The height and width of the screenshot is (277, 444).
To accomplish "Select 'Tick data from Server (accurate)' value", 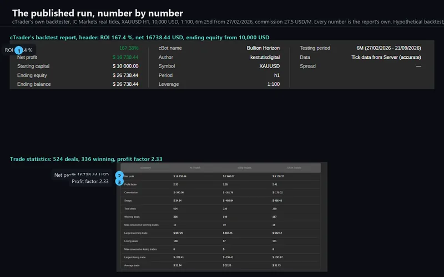I will [x=386, y=57].
